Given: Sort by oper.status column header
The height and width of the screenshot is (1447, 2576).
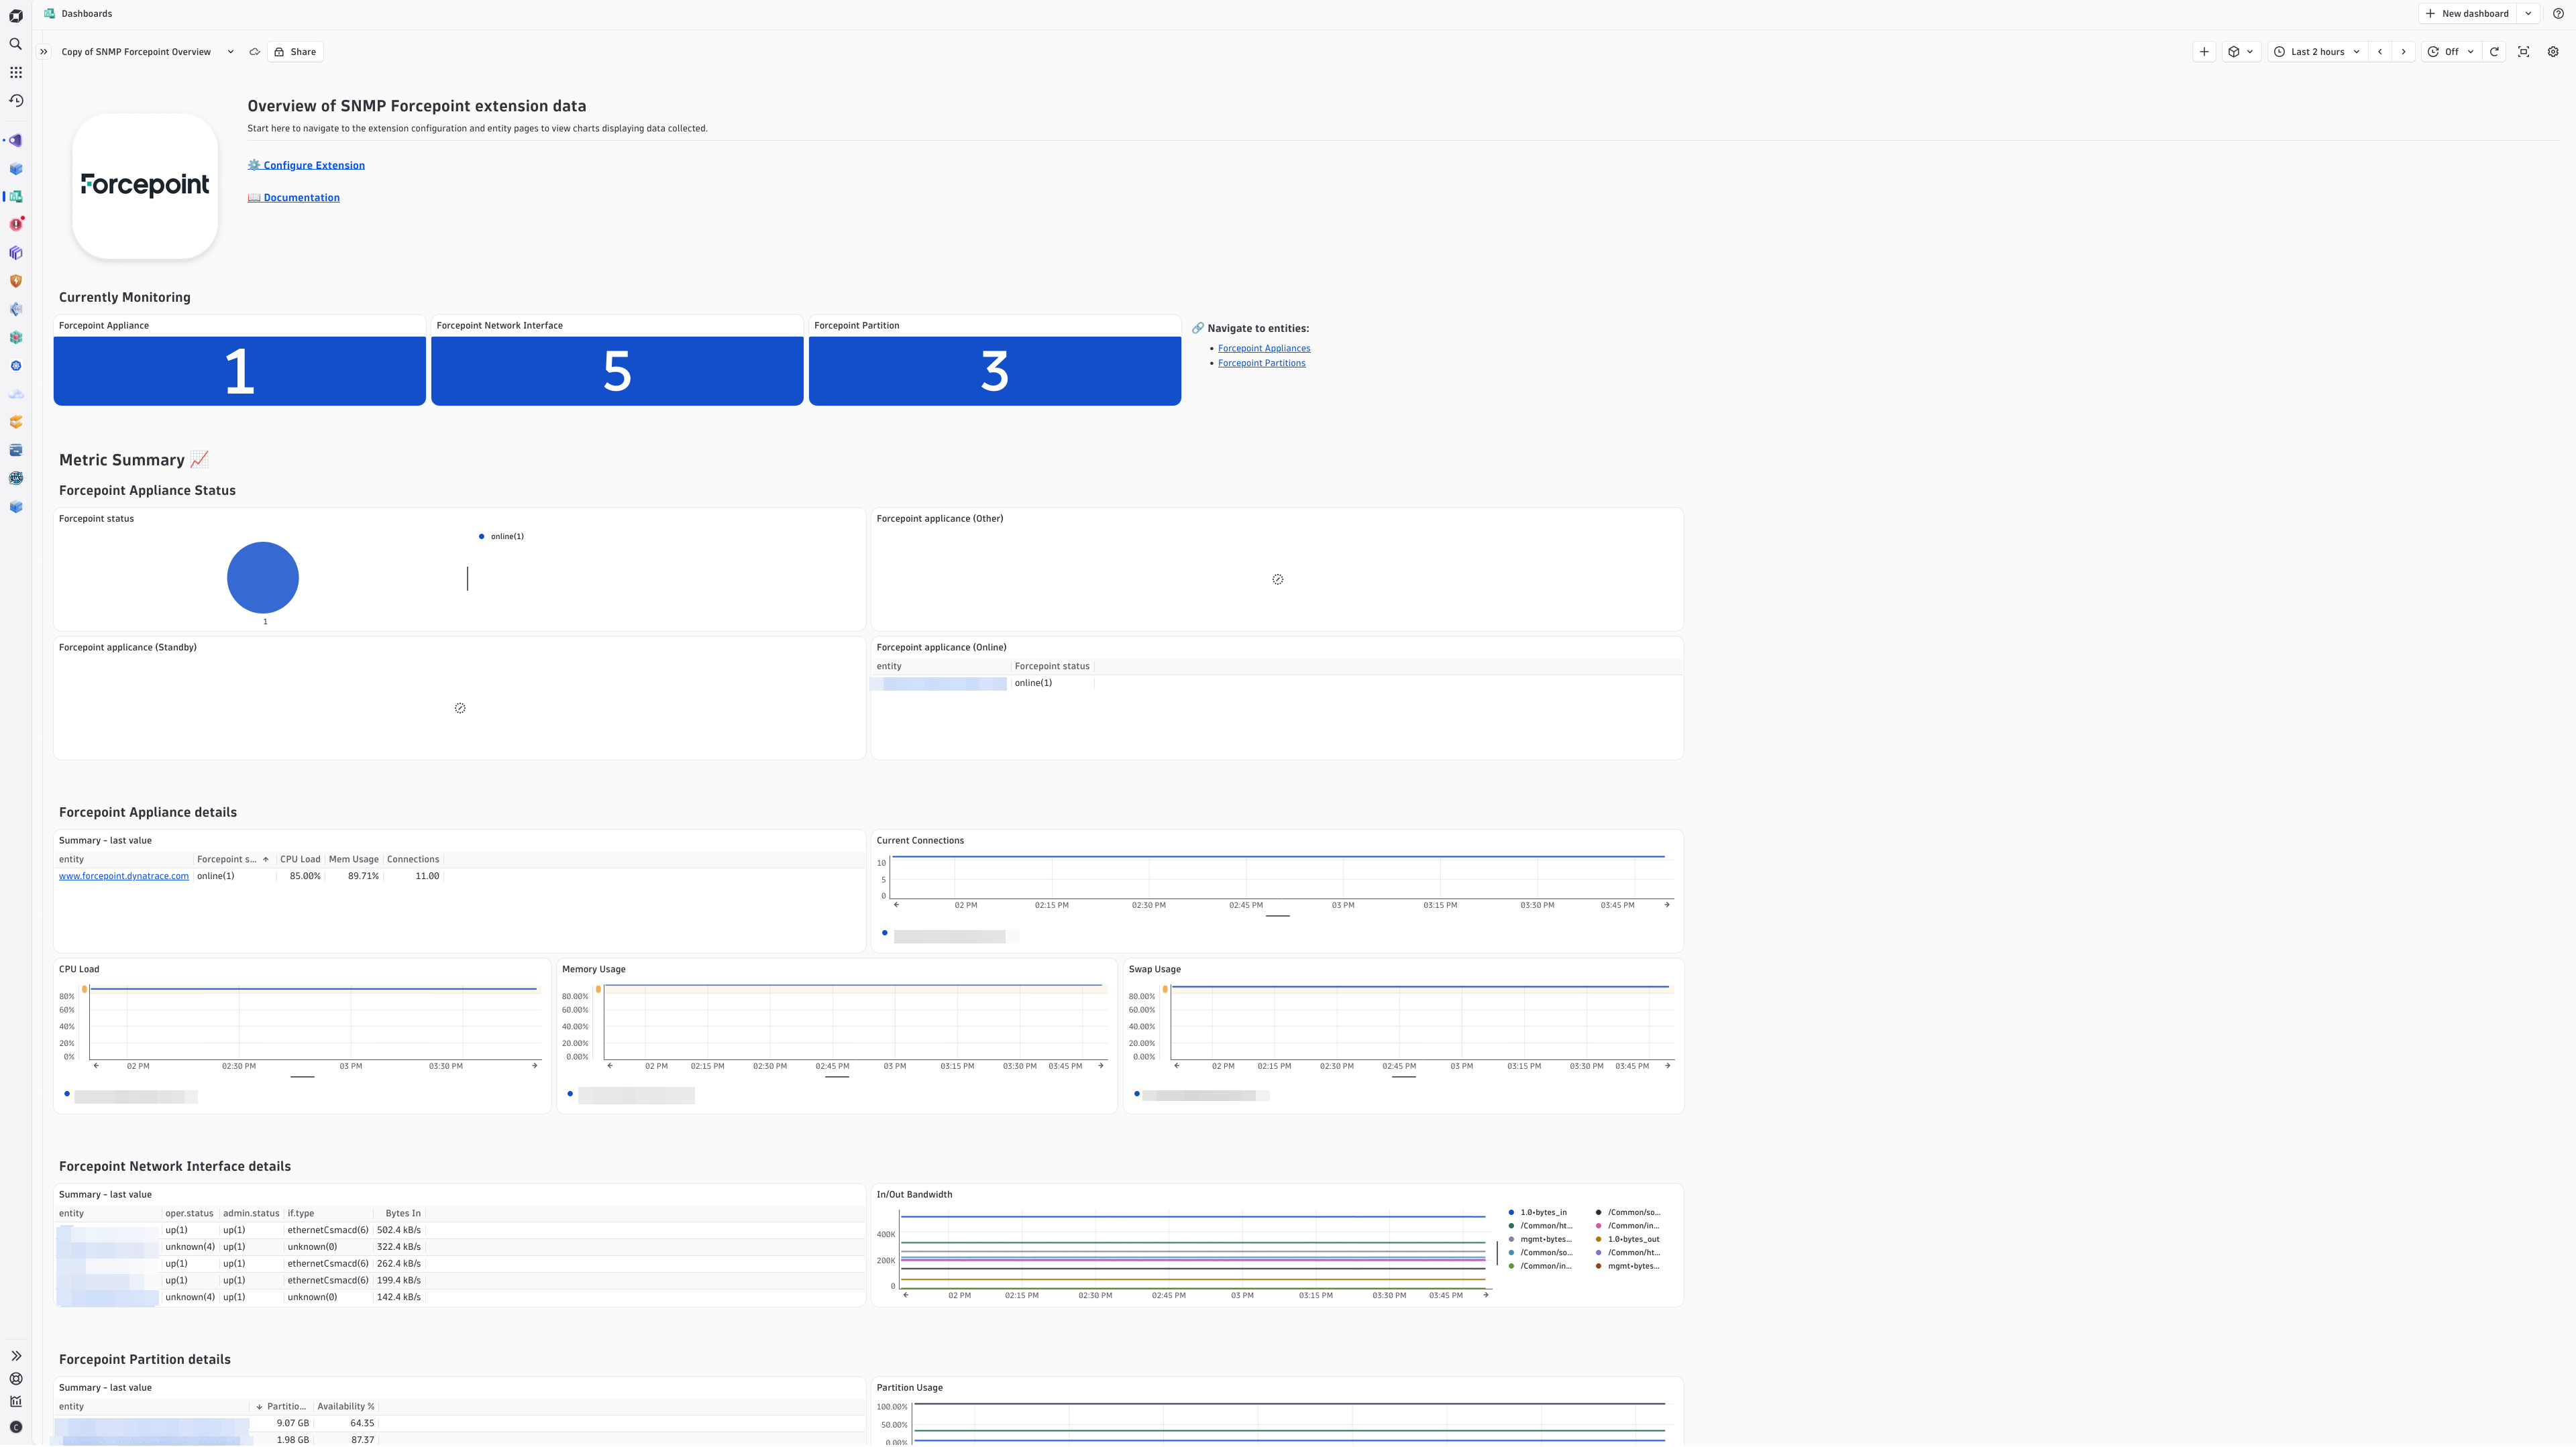Looking at the screenshot, I should (190, 1214).
